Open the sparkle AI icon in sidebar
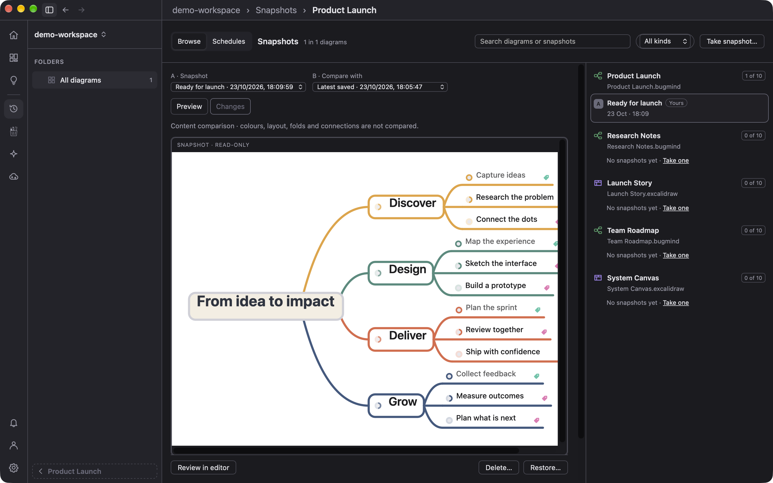The width and height of the screenshot is (773, 483). (x=13, y=154)
